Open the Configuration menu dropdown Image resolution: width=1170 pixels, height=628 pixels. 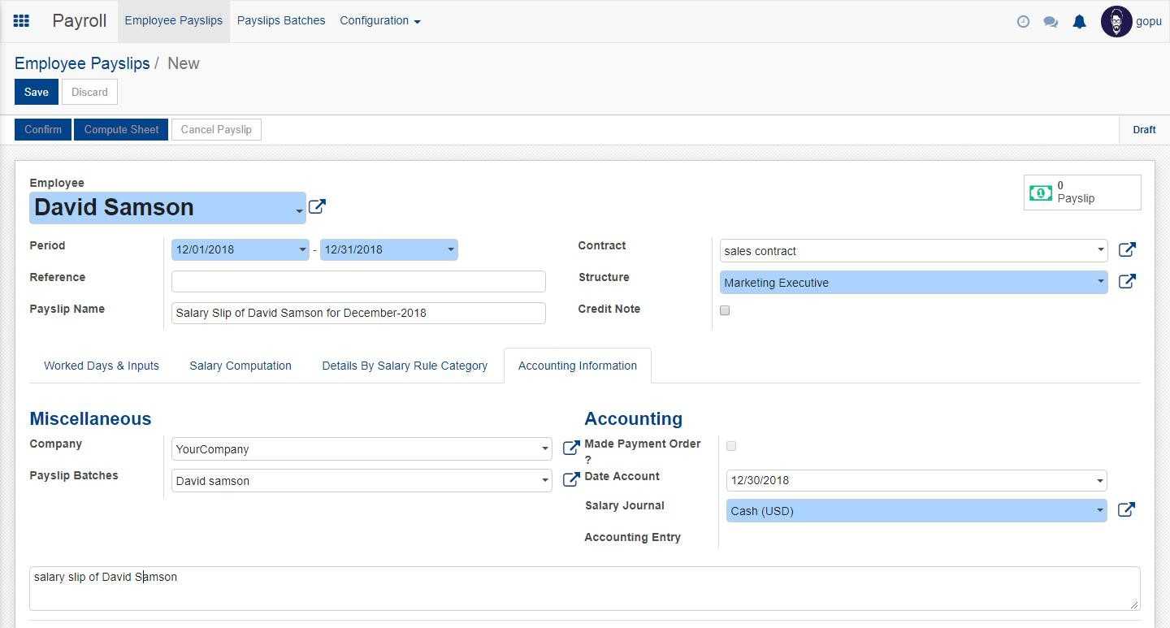tap(379, 21)
